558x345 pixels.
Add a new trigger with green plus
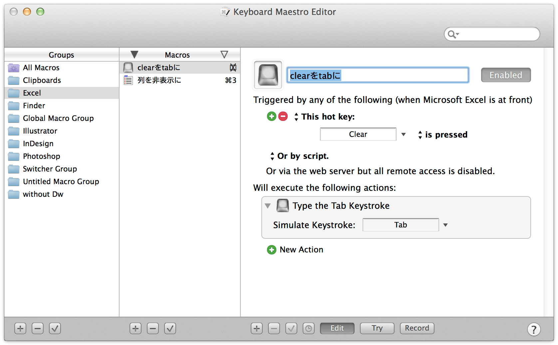[272, 116]
